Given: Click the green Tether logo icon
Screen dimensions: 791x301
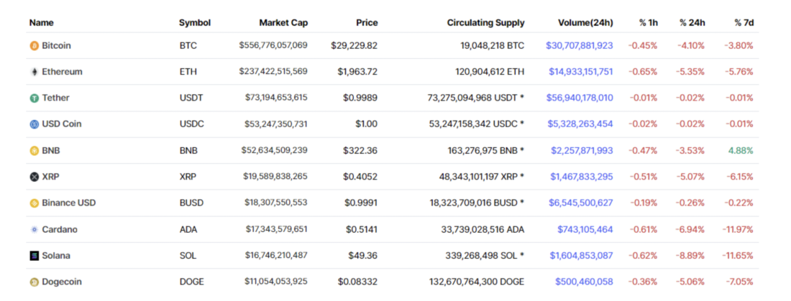Looking at the screenshot, I should pyautogui.click(x=34, y=98).
